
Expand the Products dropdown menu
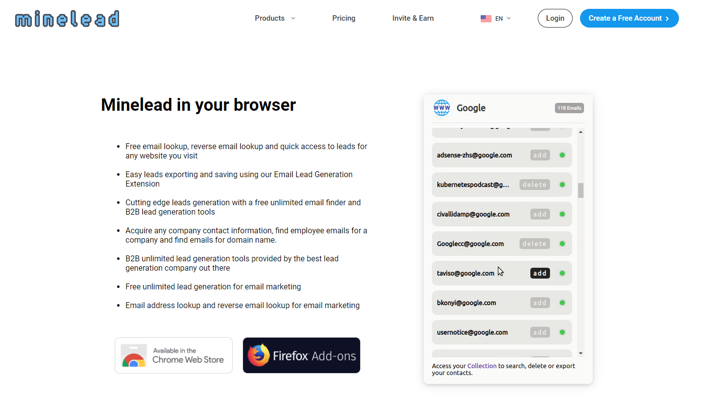coord(275,18)
